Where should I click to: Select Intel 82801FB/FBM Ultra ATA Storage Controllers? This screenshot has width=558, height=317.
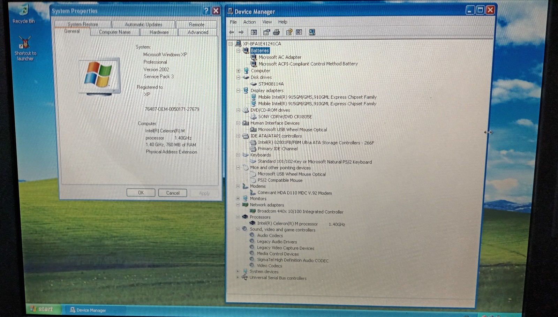(316, 143)
